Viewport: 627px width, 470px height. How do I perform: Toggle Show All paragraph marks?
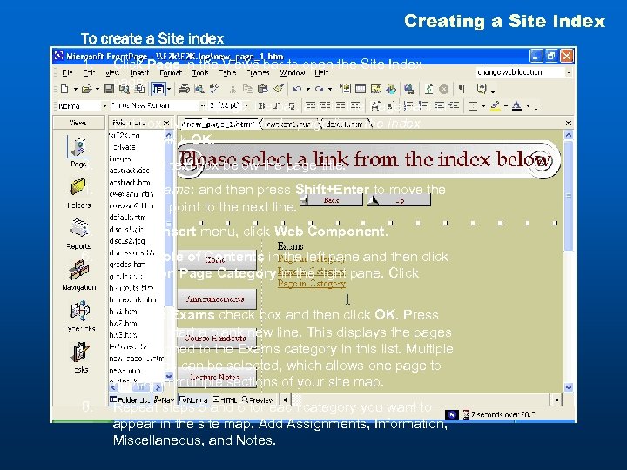coord(462,89)
